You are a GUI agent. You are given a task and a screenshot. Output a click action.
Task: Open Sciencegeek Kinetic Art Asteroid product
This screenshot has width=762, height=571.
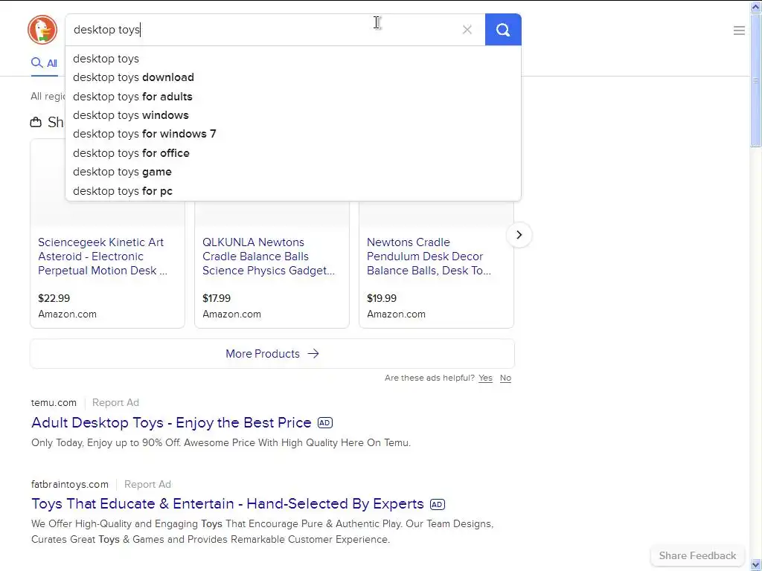point(103,257)
